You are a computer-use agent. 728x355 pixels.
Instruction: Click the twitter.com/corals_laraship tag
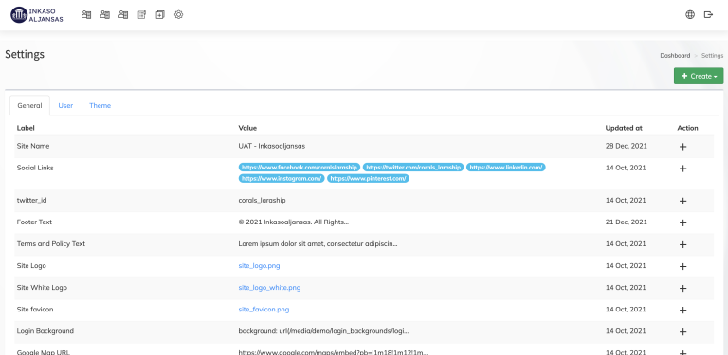click(413, 168)
